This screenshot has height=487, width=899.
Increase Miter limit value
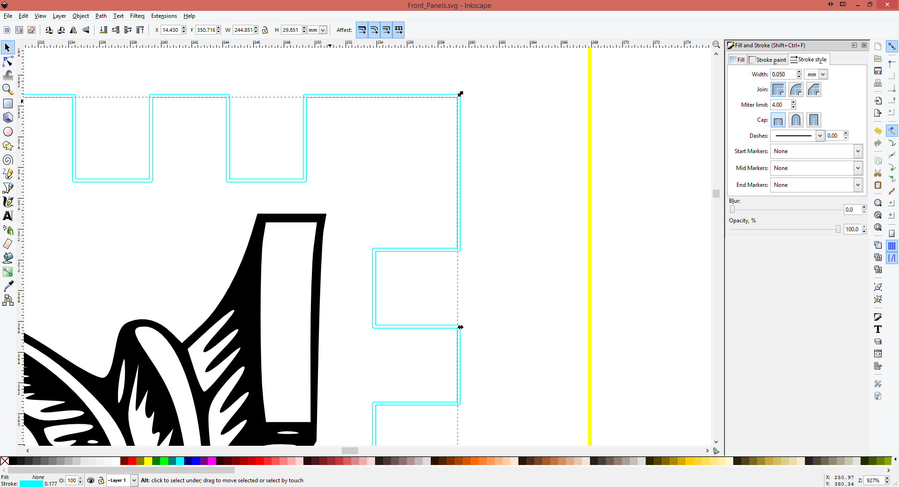tap(794, 103)
